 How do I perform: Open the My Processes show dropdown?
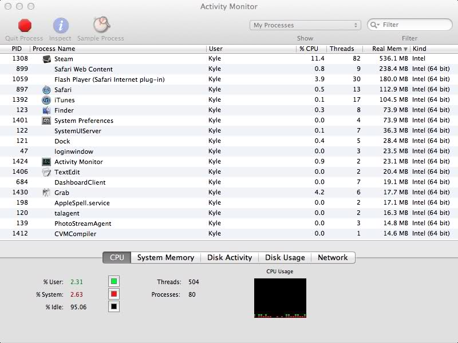[x=305, y=25]
